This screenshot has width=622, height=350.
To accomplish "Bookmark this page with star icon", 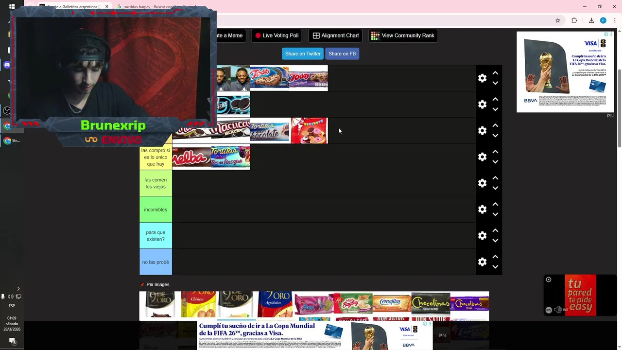I will pos(558,20).
